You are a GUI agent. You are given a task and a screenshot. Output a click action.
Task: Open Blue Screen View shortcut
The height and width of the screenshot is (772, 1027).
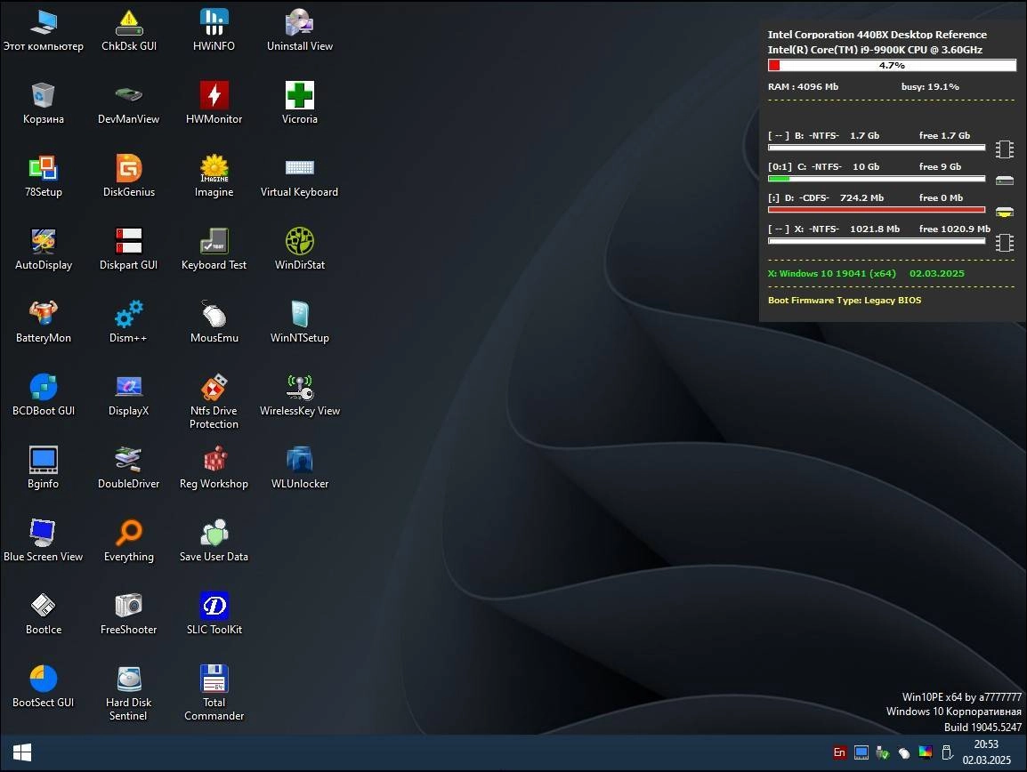[x=44, y=540]
